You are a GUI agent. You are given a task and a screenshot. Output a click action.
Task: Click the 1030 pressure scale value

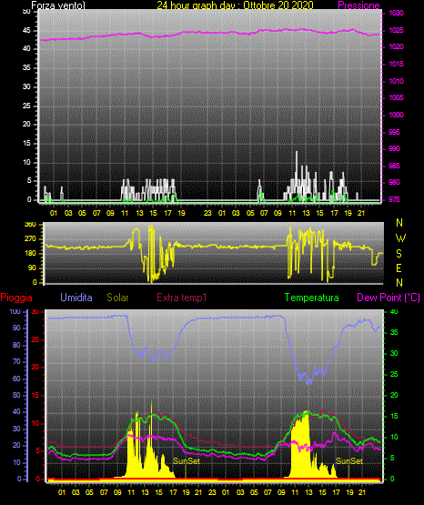pos(396,14)
